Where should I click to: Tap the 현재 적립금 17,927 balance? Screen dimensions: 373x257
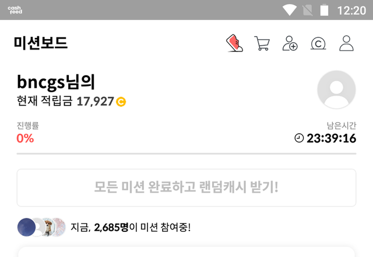click(71, 101)
